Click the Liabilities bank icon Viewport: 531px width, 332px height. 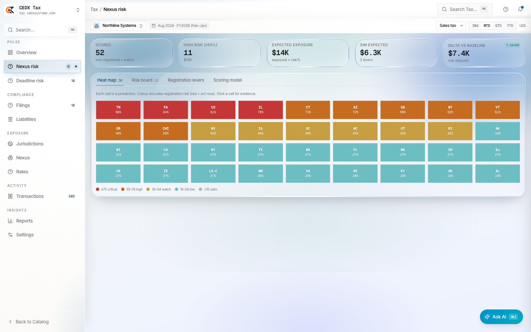pyautogui.click(x=10, y=119)
